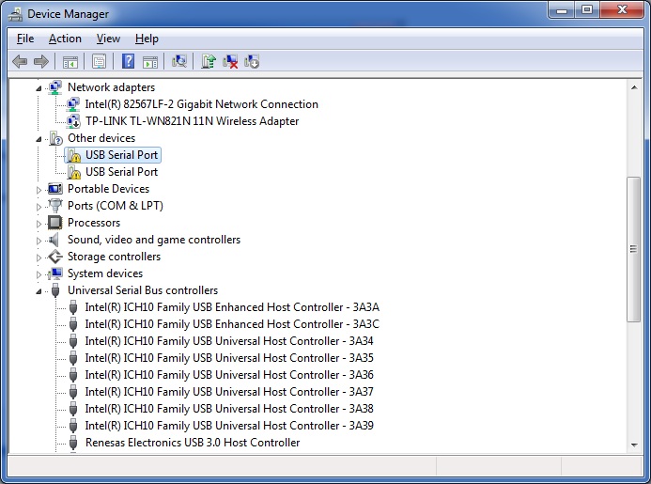Select USB Universal Host Controller - 3A34
This screenshot has height=484, width=651.
coord(229,341)
